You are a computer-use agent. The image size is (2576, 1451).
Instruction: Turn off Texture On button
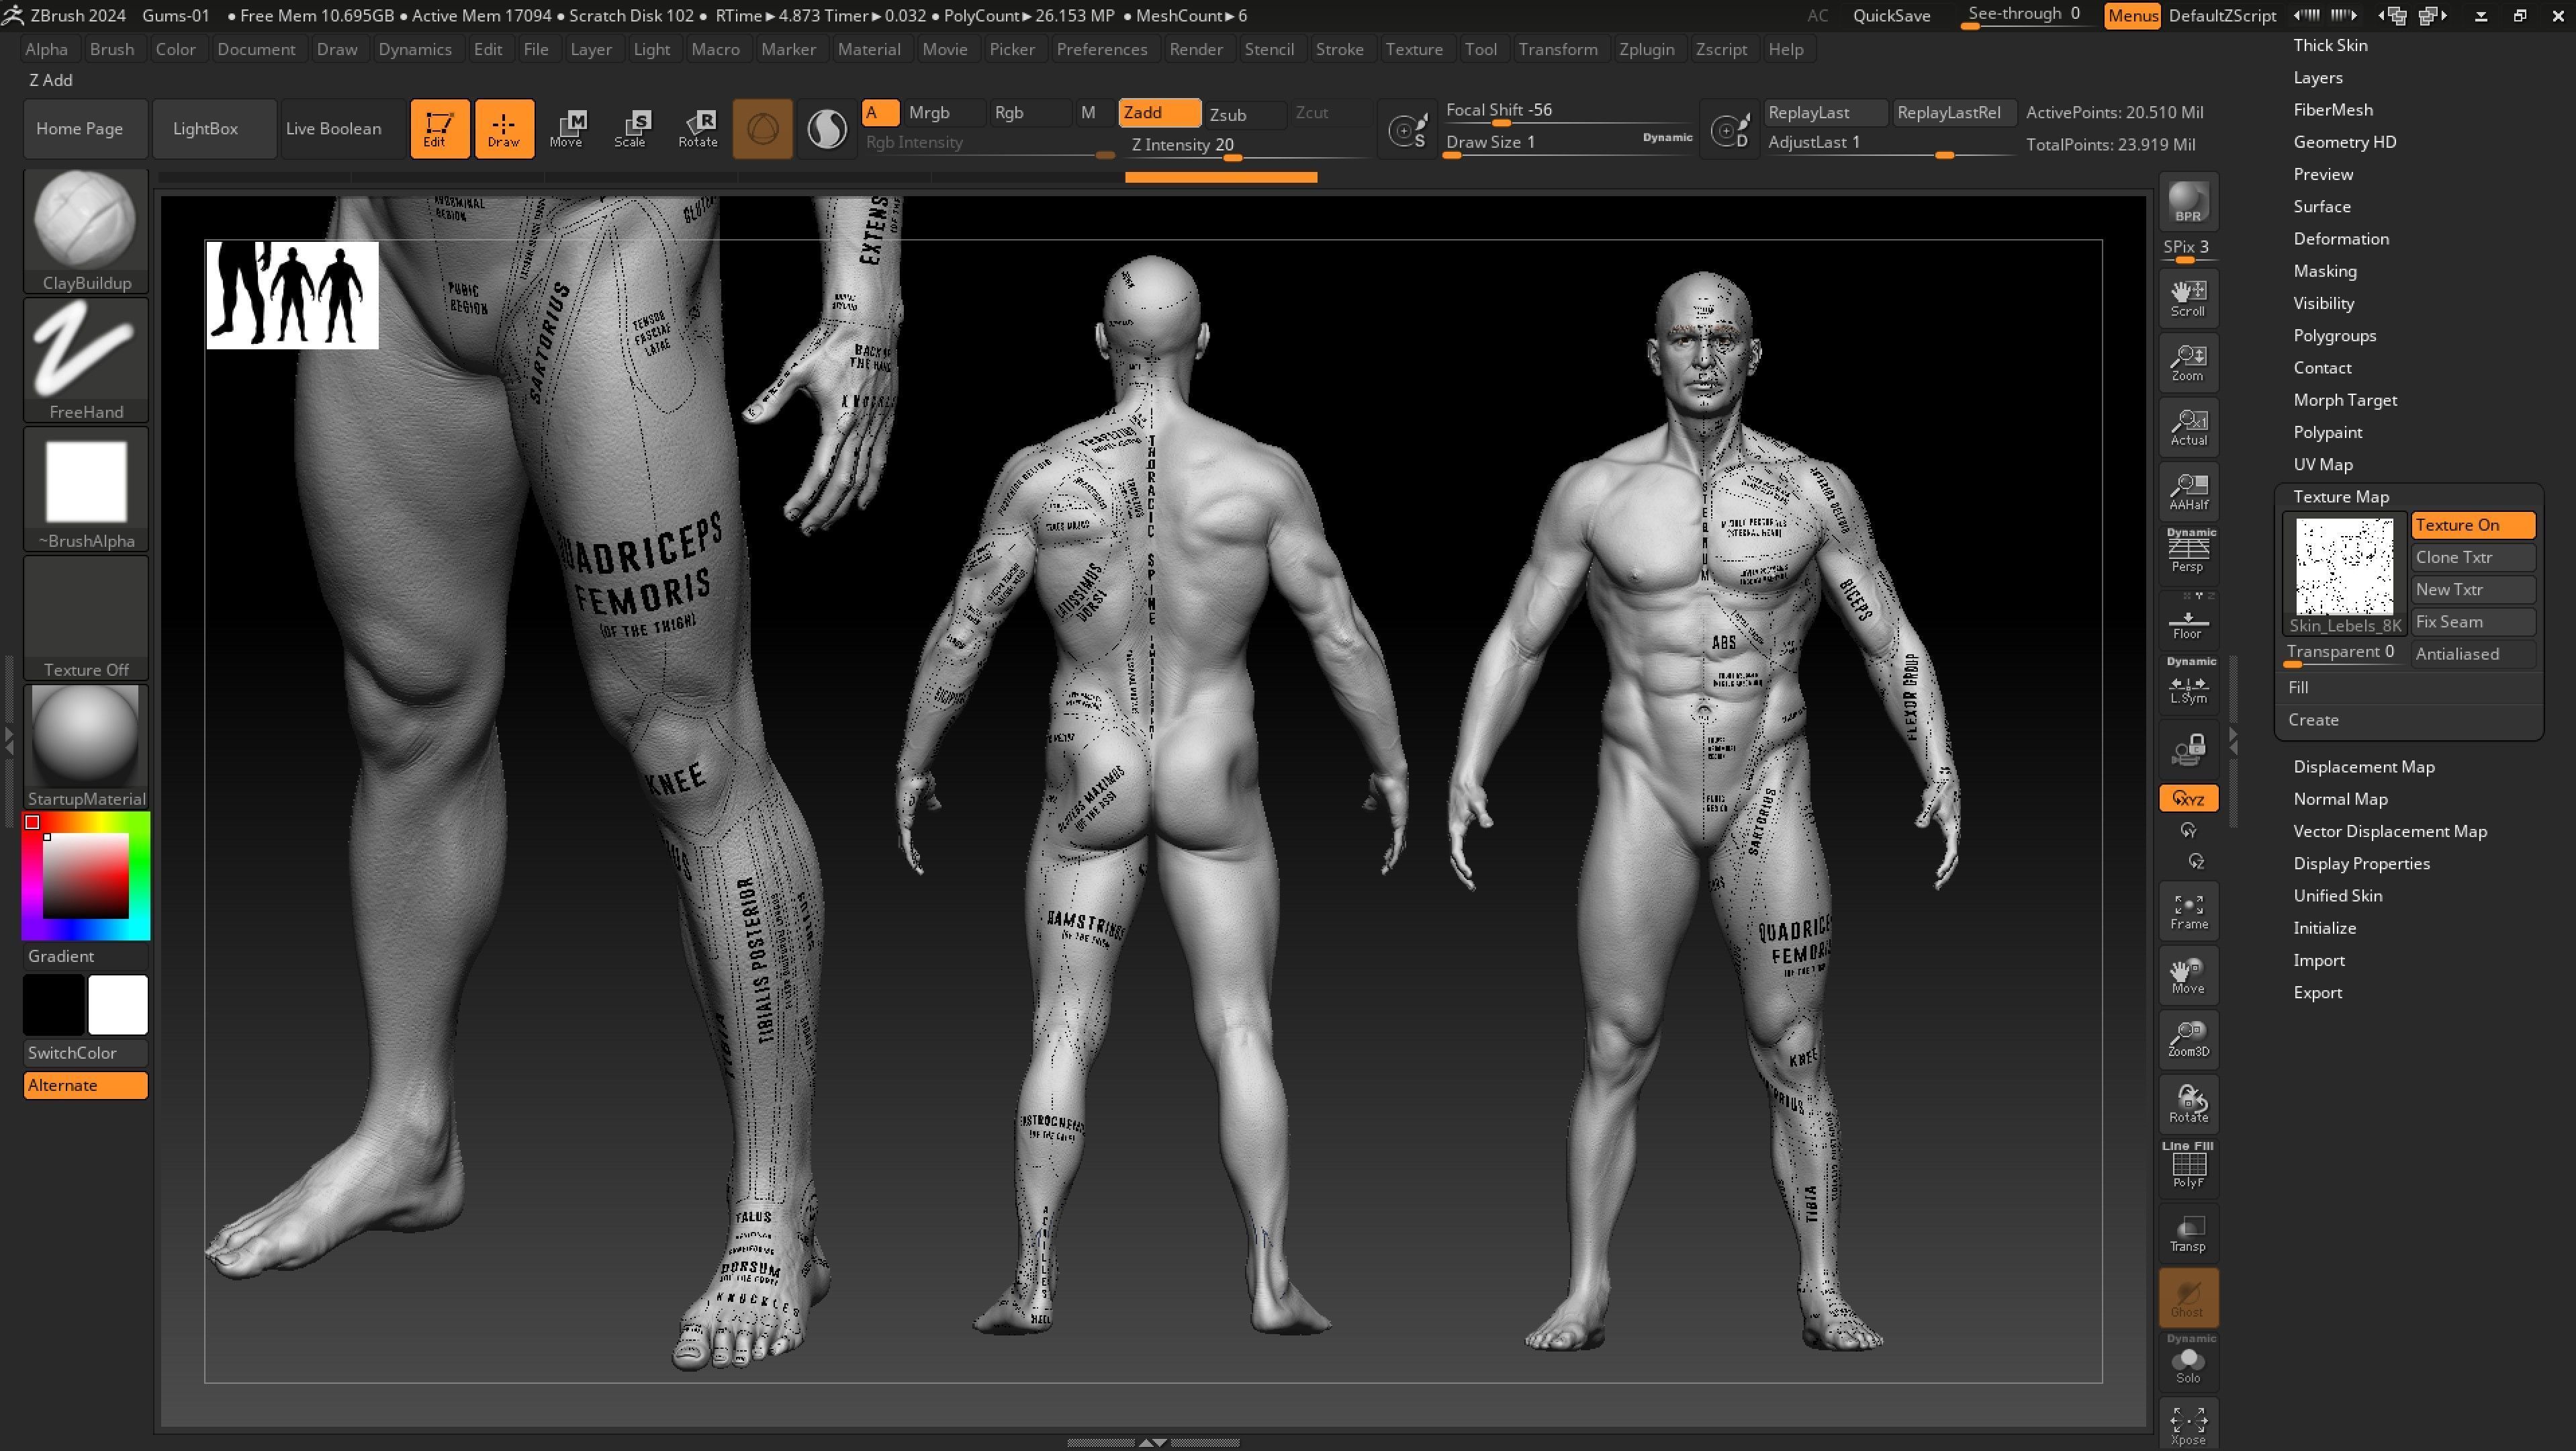(x=2472, y=525)
